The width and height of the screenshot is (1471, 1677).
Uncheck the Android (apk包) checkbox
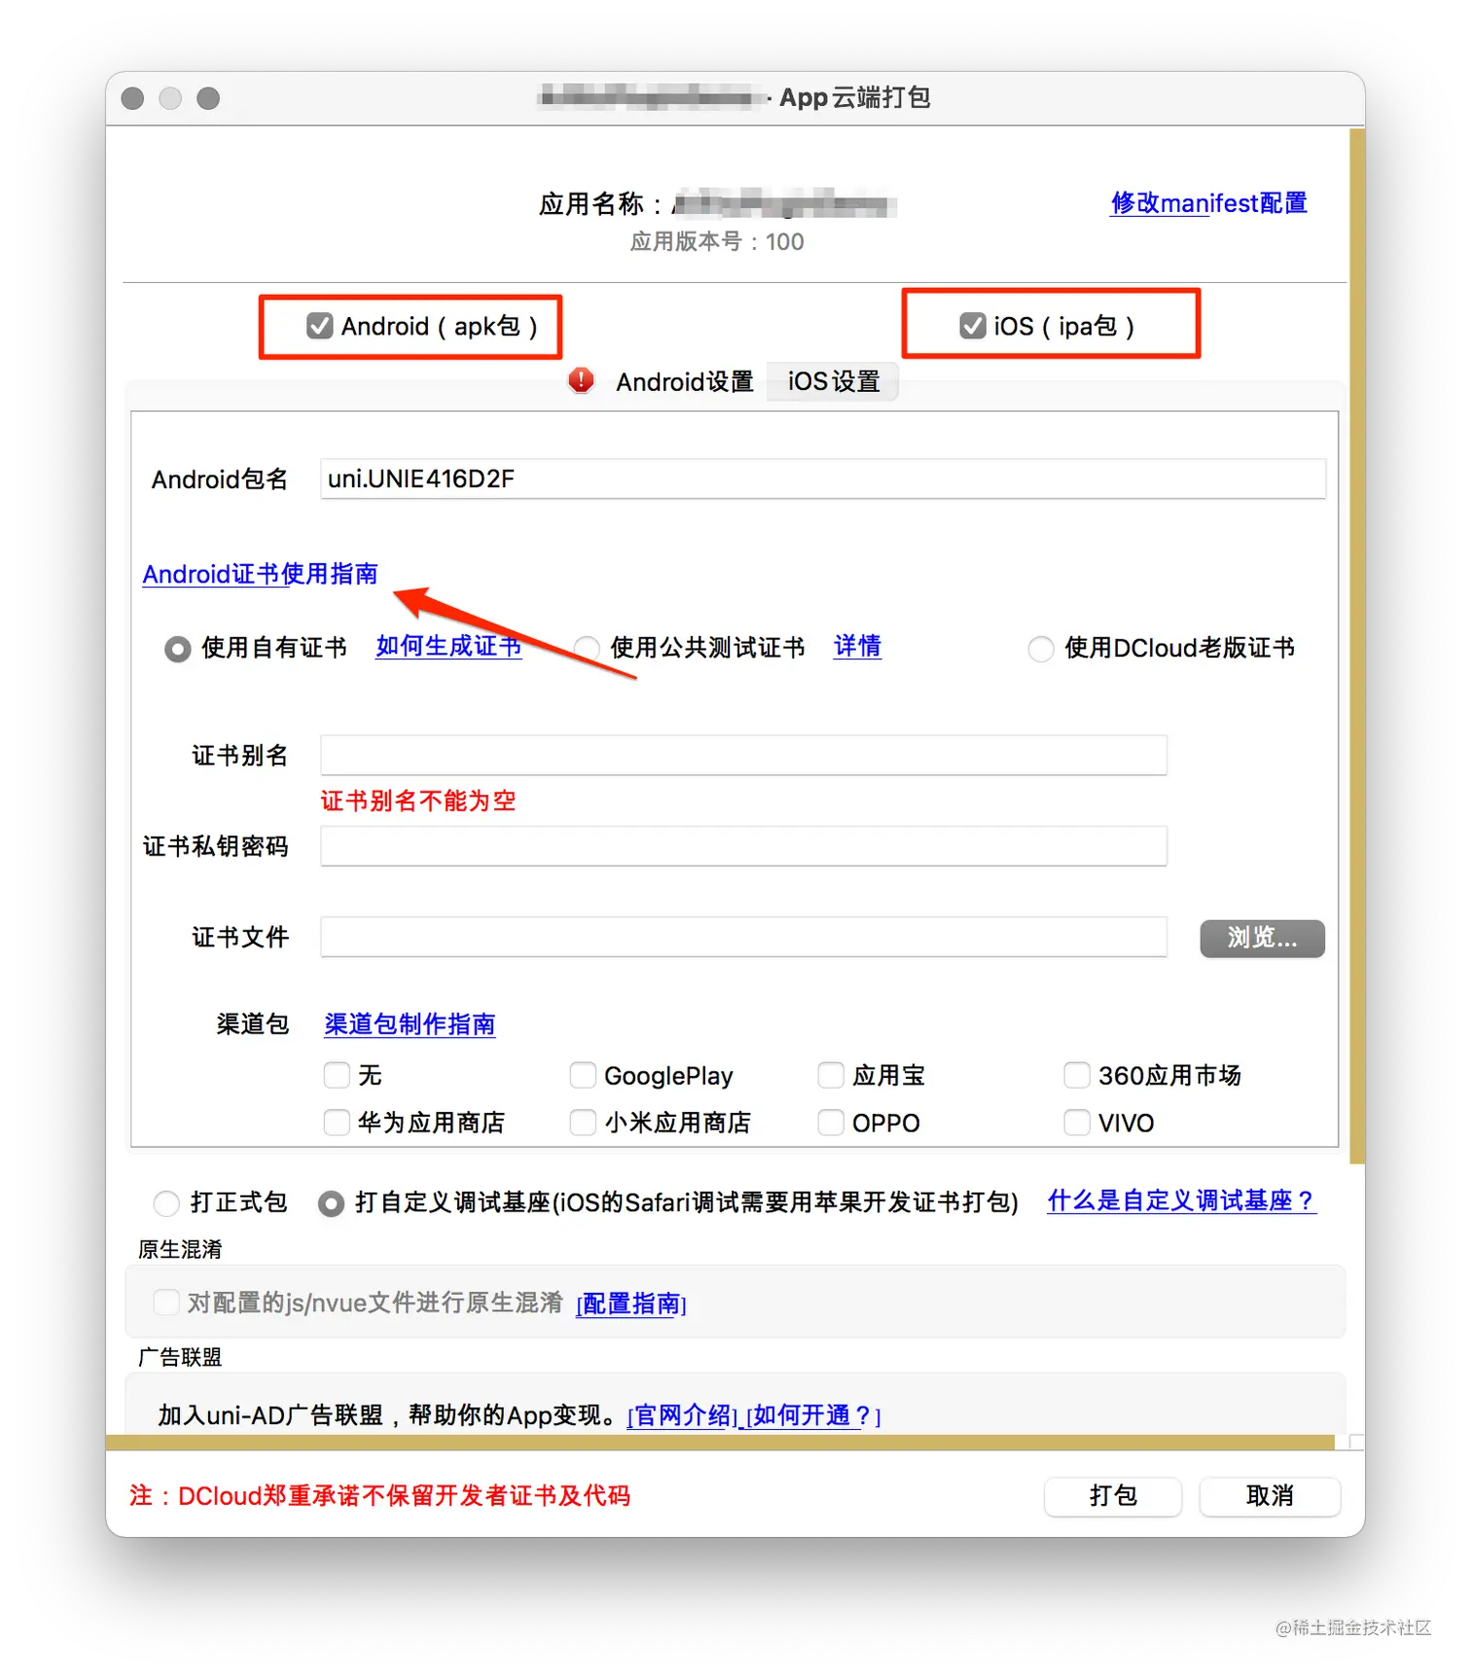(319, 326)
